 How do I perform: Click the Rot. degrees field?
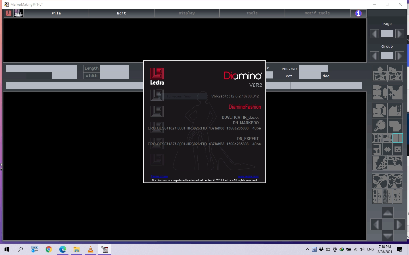point(310,76)
